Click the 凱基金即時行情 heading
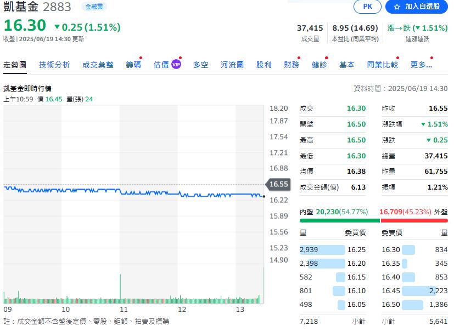Screen dimensions: 454x331 pos(27,88)
